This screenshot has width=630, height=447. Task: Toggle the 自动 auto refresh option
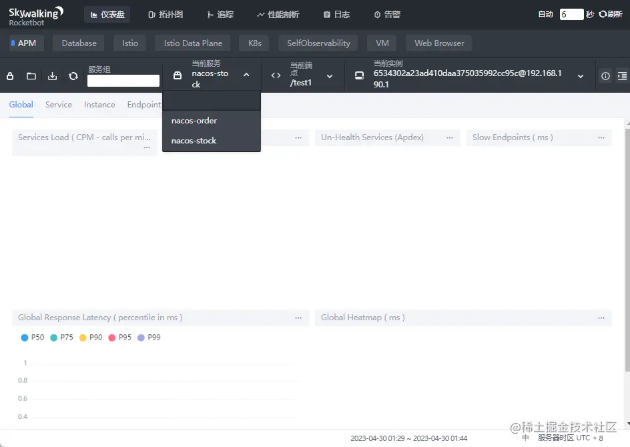pos(546,15)
